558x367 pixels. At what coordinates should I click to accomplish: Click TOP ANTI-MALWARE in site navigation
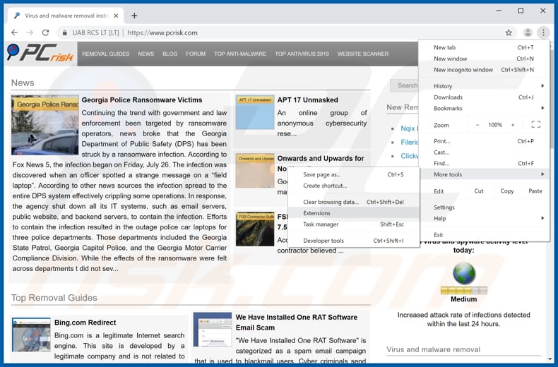240,54
